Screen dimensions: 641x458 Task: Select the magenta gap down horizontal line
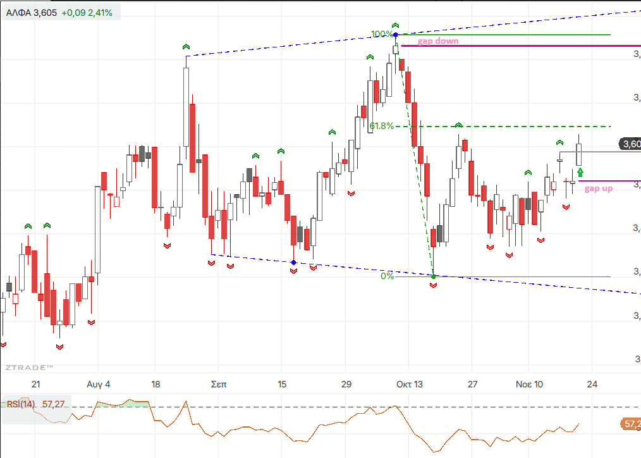coord(537,46)
